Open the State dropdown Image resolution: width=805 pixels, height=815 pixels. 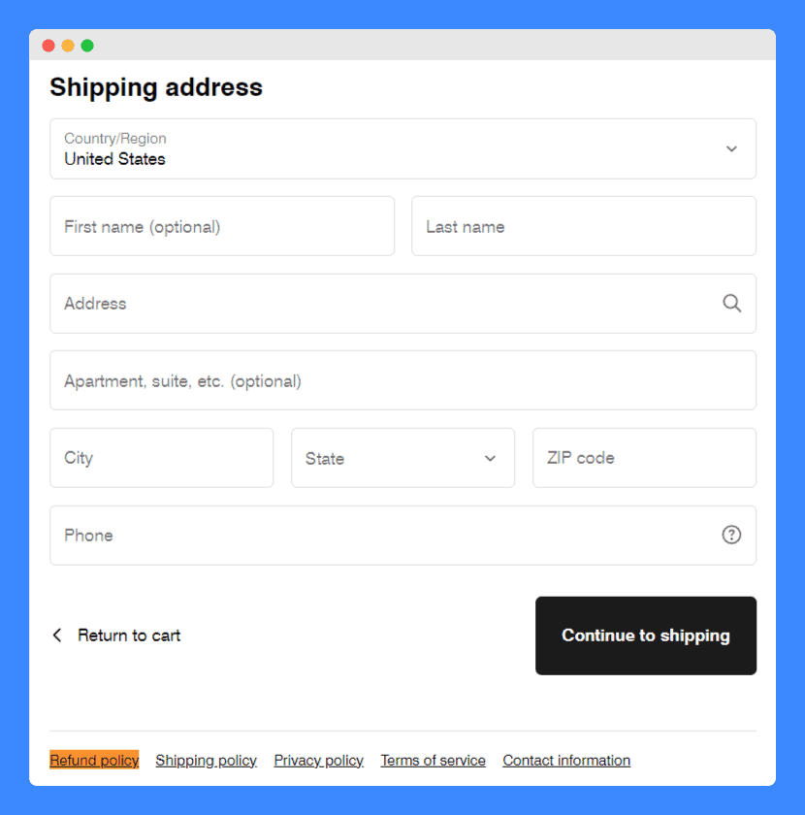pos(402,458)
